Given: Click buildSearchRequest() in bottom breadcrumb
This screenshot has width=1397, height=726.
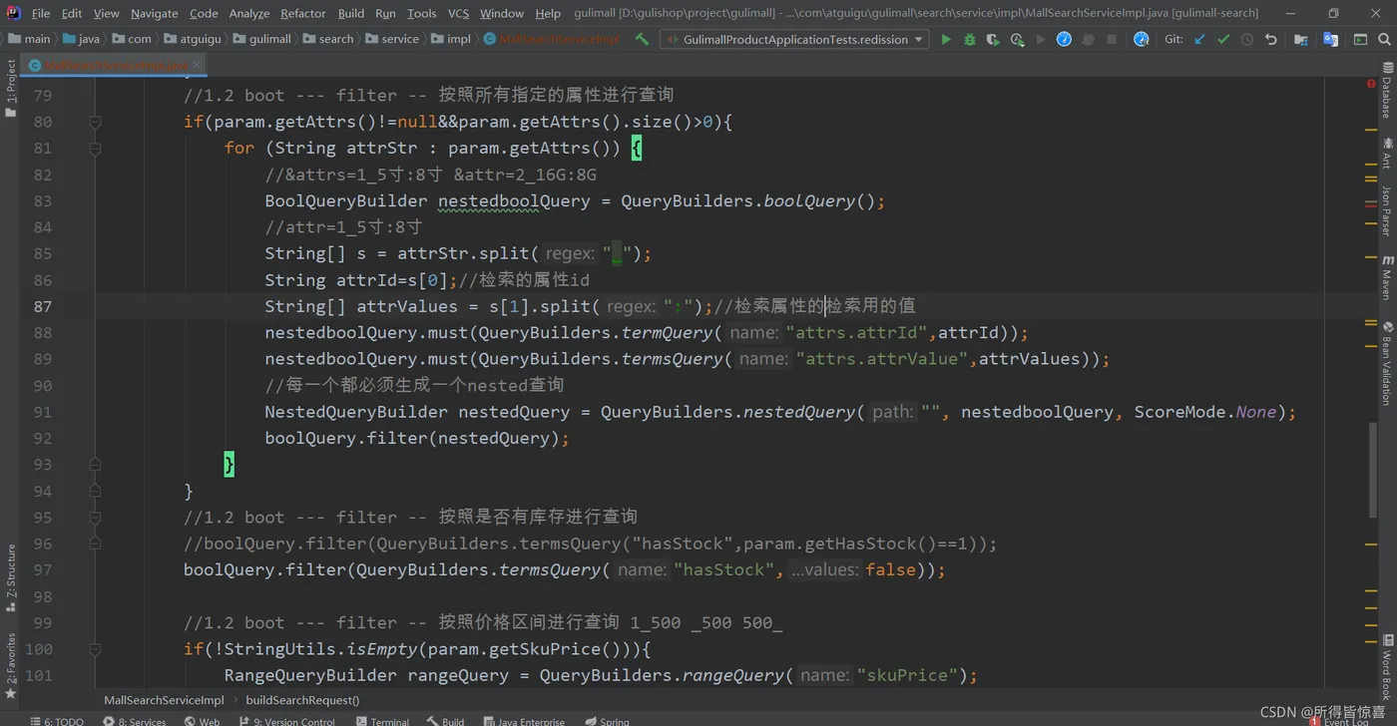Looking at the screenshot, I should [302, 700].
